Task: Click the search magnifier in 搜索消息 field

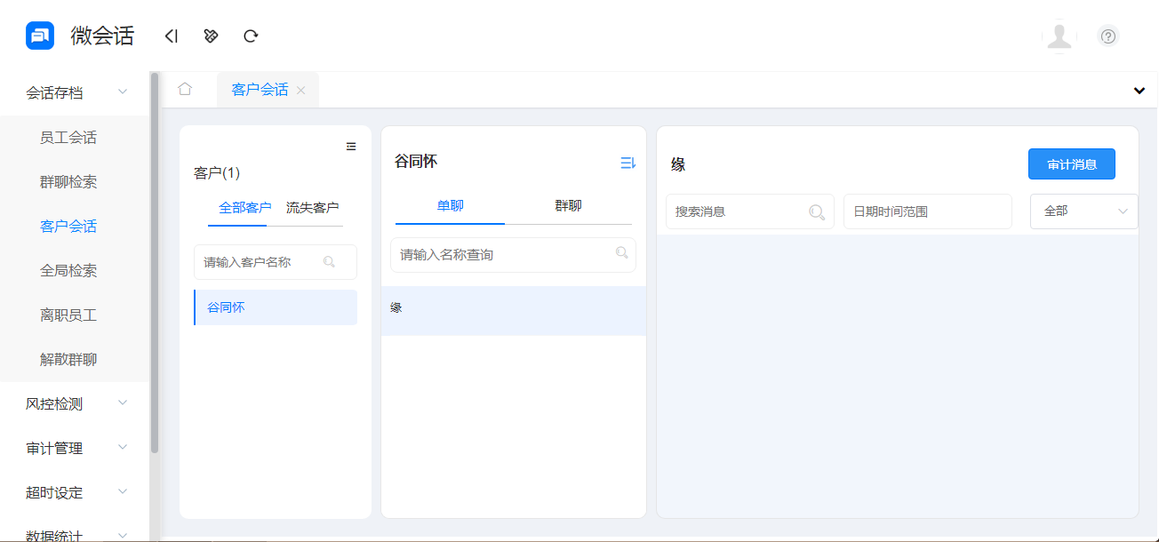Action: (x=817, y=211)
